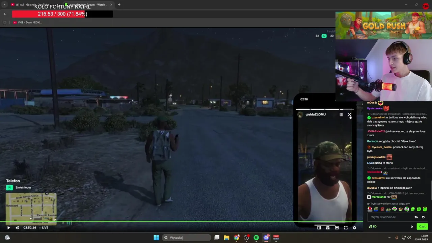Open Task View on the taskbar
This screenshot has height=243, width=432.
[x=217, y=238]
